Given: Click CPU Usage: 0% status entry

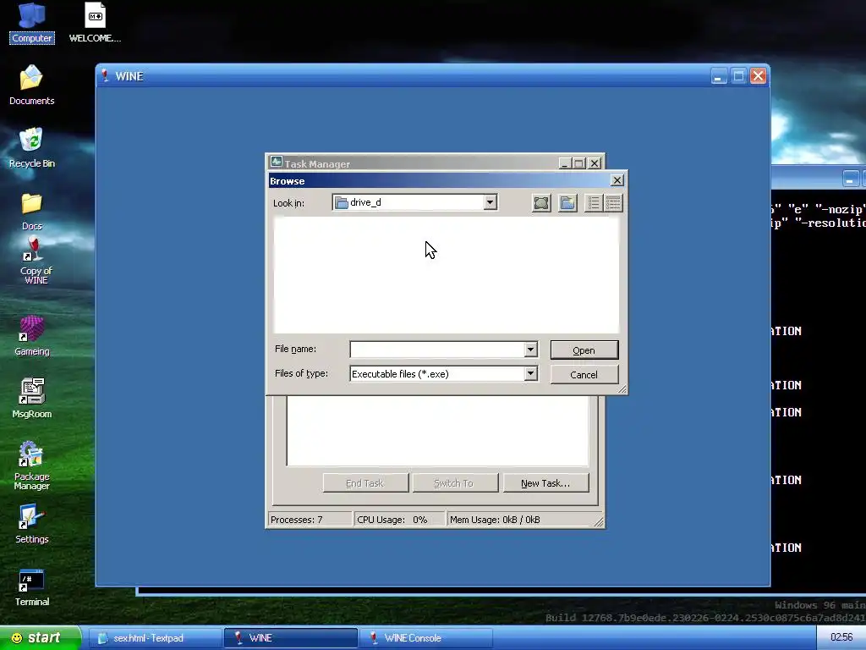Looking at the screenshot, I should [x=399, y=520].
